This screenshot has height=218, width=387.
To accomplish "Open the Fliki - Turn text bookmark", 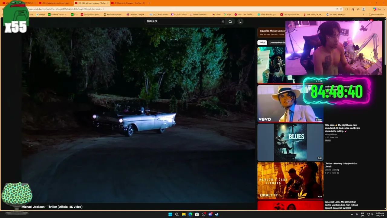I will click(x=244, y=14).
